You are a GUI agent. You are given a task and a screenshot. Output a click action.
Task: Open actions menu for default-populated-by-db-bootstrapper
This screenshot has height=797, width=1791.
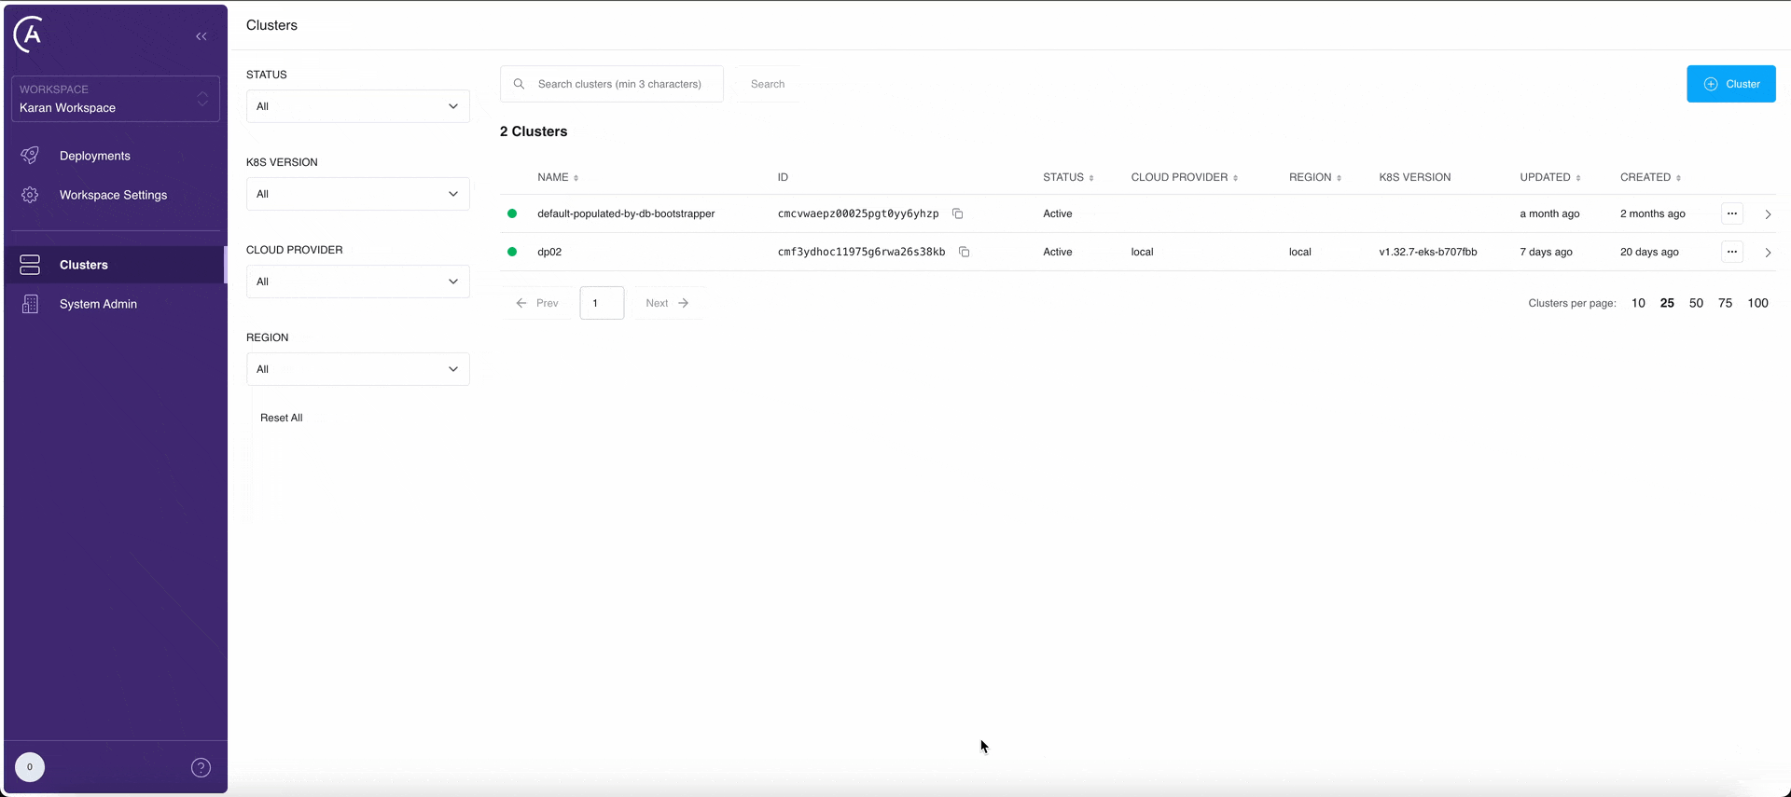tap(1731, 213)
